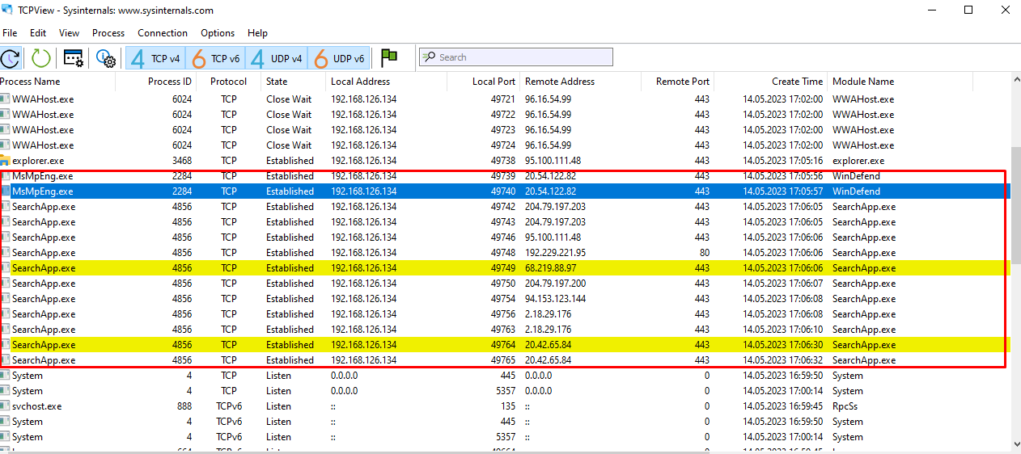1021x454 pixels.
Task: Click process icon of row with port 49764
Action: tap(5, 345)
